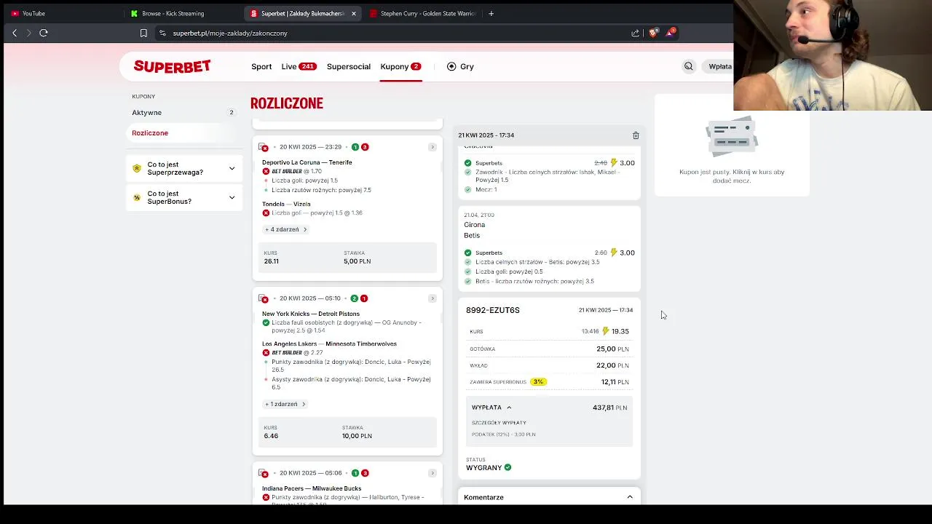Open the Sport section
The width and height of the screenshot is (932, 524).
pos(261,66)
